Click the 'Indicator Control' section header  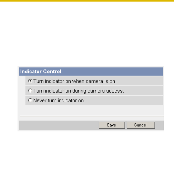pos(91,71)
